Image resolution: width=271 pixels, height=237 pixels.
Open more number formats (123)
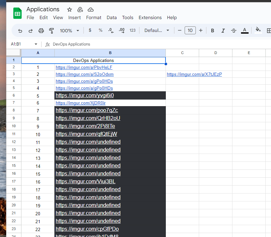(x=133, y=30)
